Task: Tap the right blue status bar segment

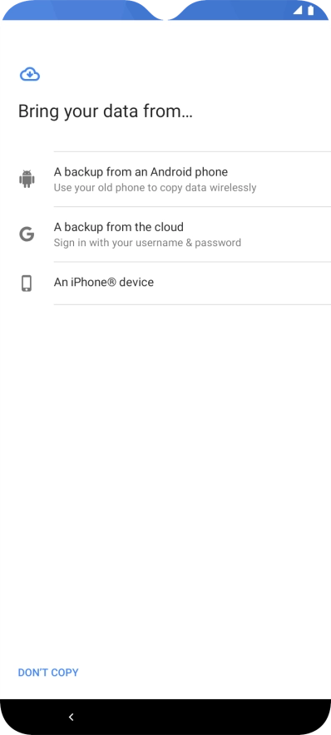Action: coord(249,10)
